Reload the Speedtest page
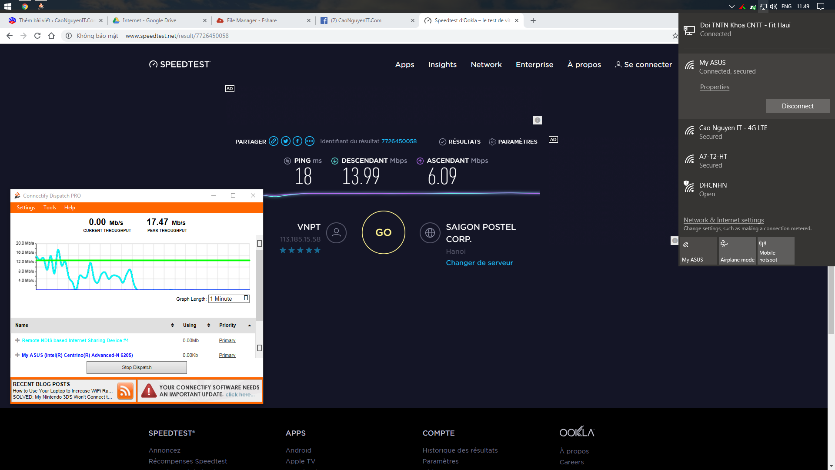The width and height of the screenshot is (835, 470). [x=37, y=36]
